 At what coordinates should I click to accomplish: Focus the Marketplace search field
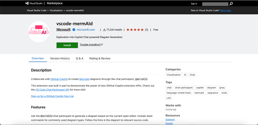click(x=215, y=4)
